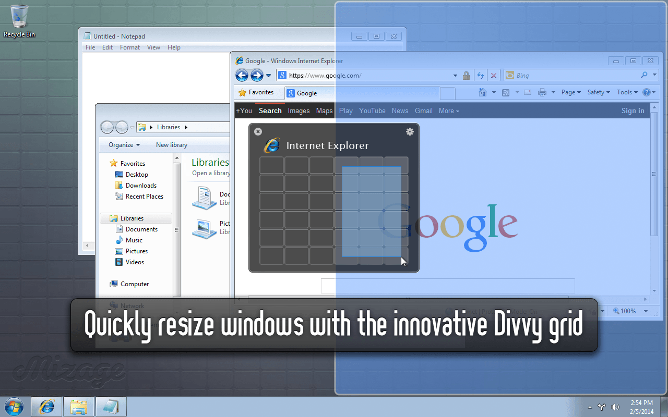Click Windows Explorer on the taskbar
The width and height of the screenshot is (668, 417).
coord(79,407)
